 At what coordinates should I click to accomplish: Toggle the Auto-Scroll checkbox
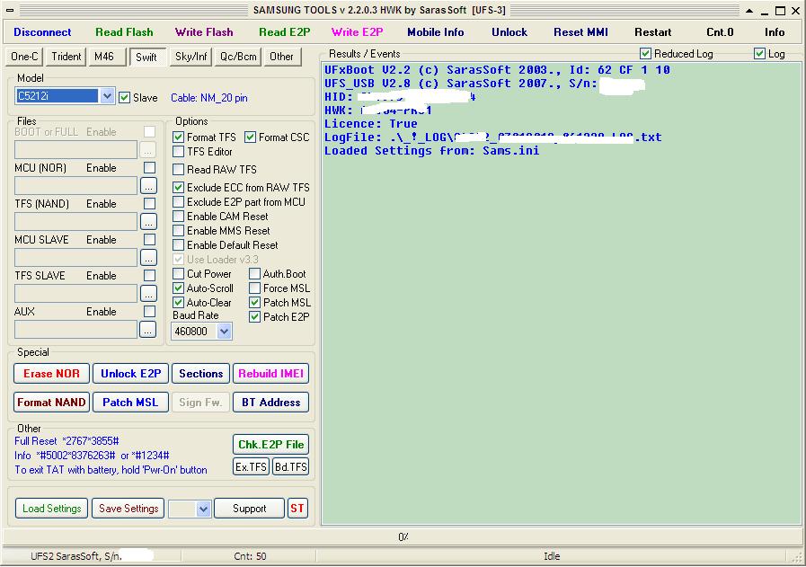pyautogui.click(x=179, y=288)
